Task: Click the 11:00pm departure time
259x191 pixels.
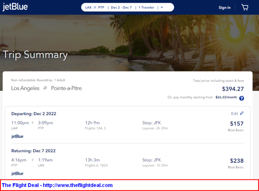Action: [x=20, y=123]
